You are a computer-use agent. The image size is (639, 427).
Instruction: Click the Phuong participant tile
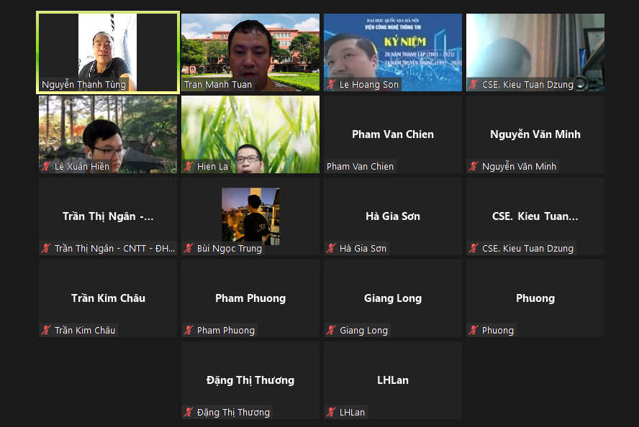[x=535, y=298]
